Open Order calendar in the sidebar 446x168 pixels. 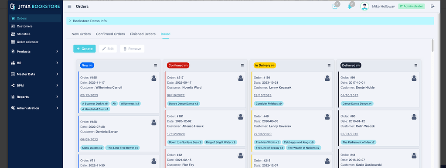coord(35,42)
